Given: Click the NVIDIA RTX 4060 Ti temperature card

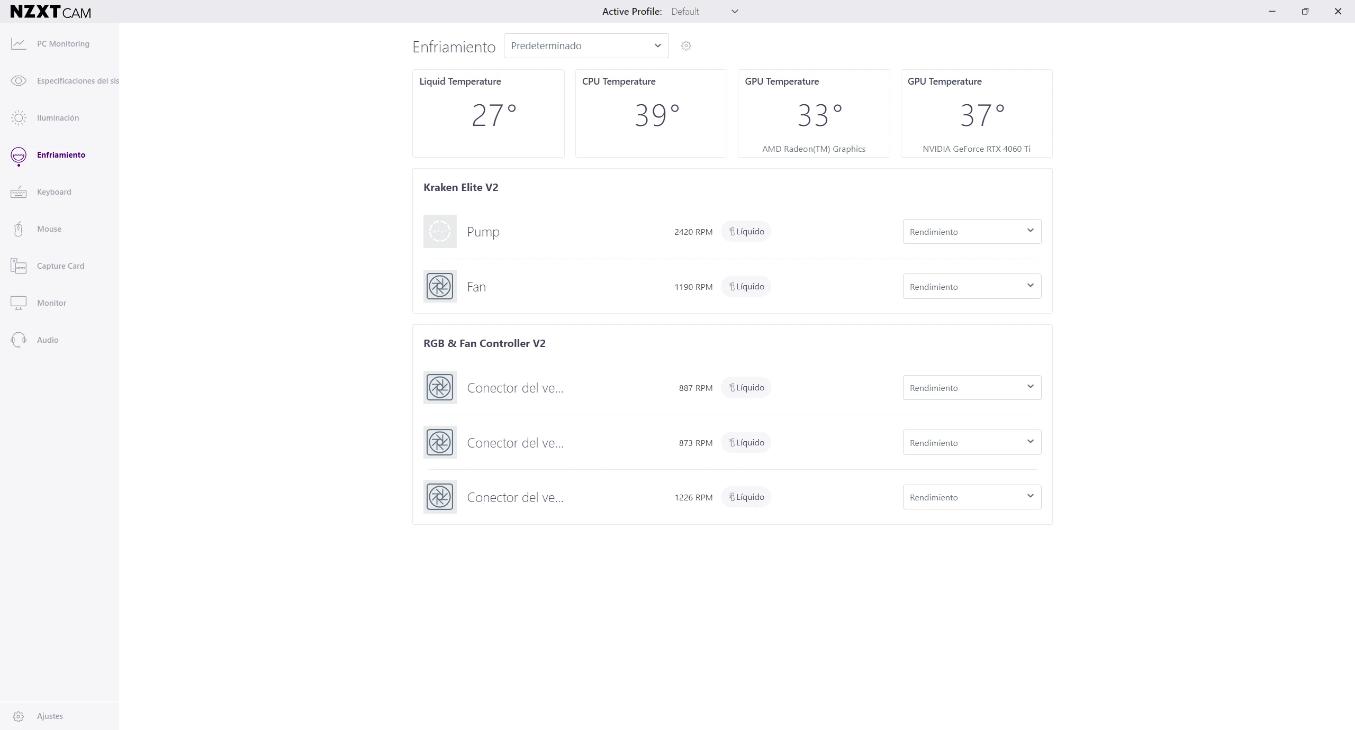Looking at the screenshot, I should tap(977, 113).
